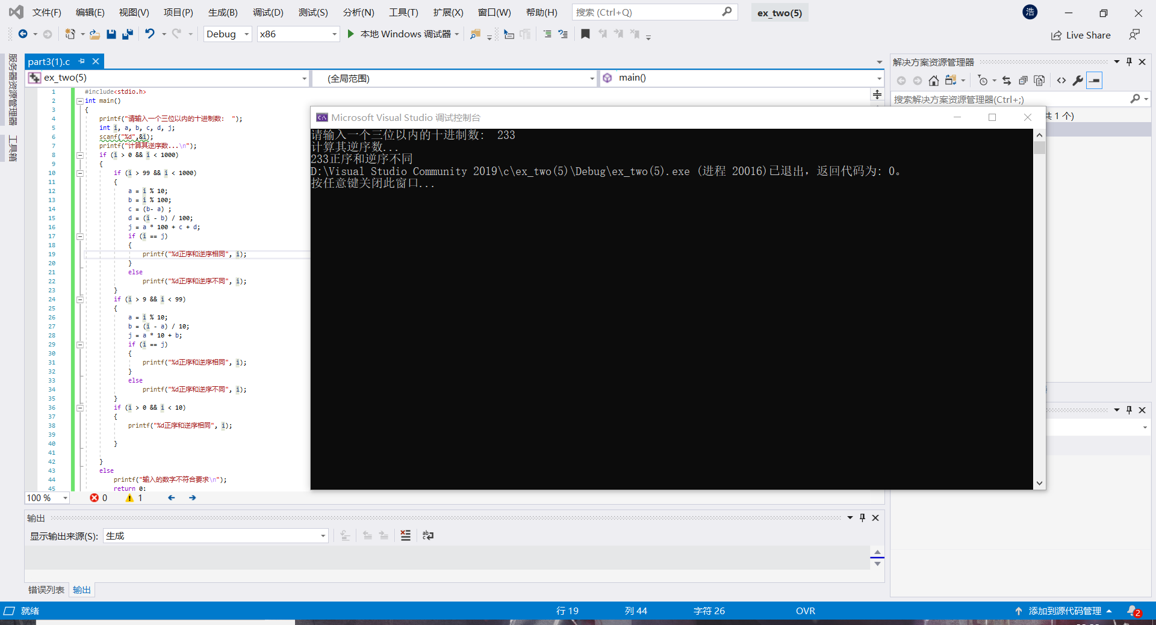The image size is (1156, 625).
Task: Switch to the 错误列表 tab
Action: coord(46,590)
